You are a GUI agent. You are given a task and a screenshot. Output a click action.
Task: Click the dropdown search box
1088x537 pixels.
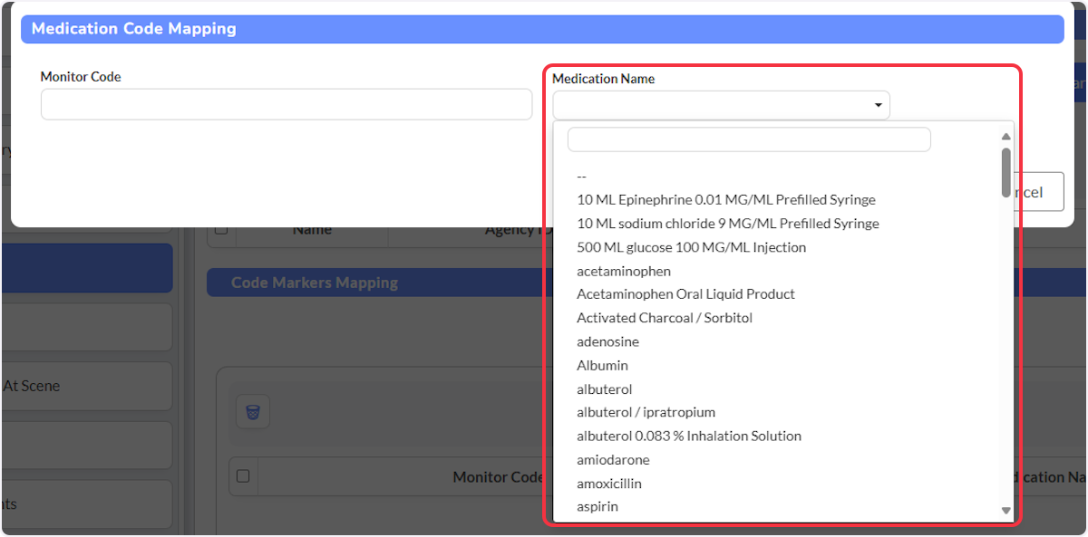click(749, 139)
